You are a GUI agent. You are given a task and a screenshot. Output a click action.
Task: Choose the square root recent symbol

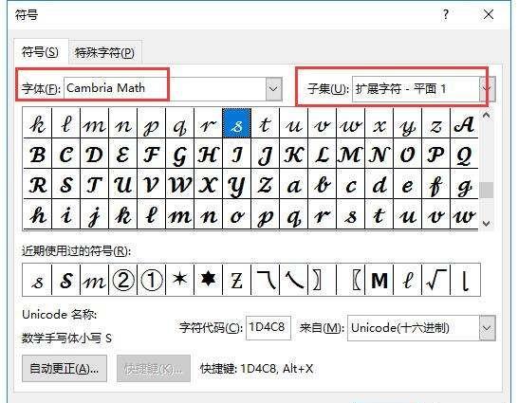(436, 280)
